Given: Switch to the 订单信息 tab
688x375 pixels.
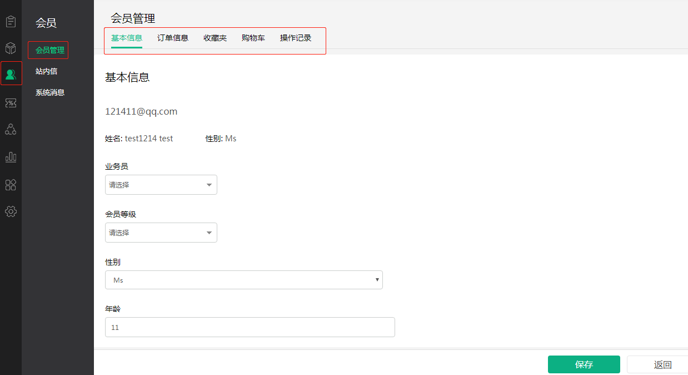Looking at the screenshot, I should tap(173, 38).
